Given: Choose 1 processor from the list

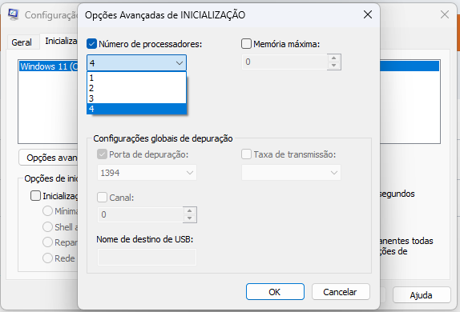Looking at the screenshot, I should [x=136, y=78].
